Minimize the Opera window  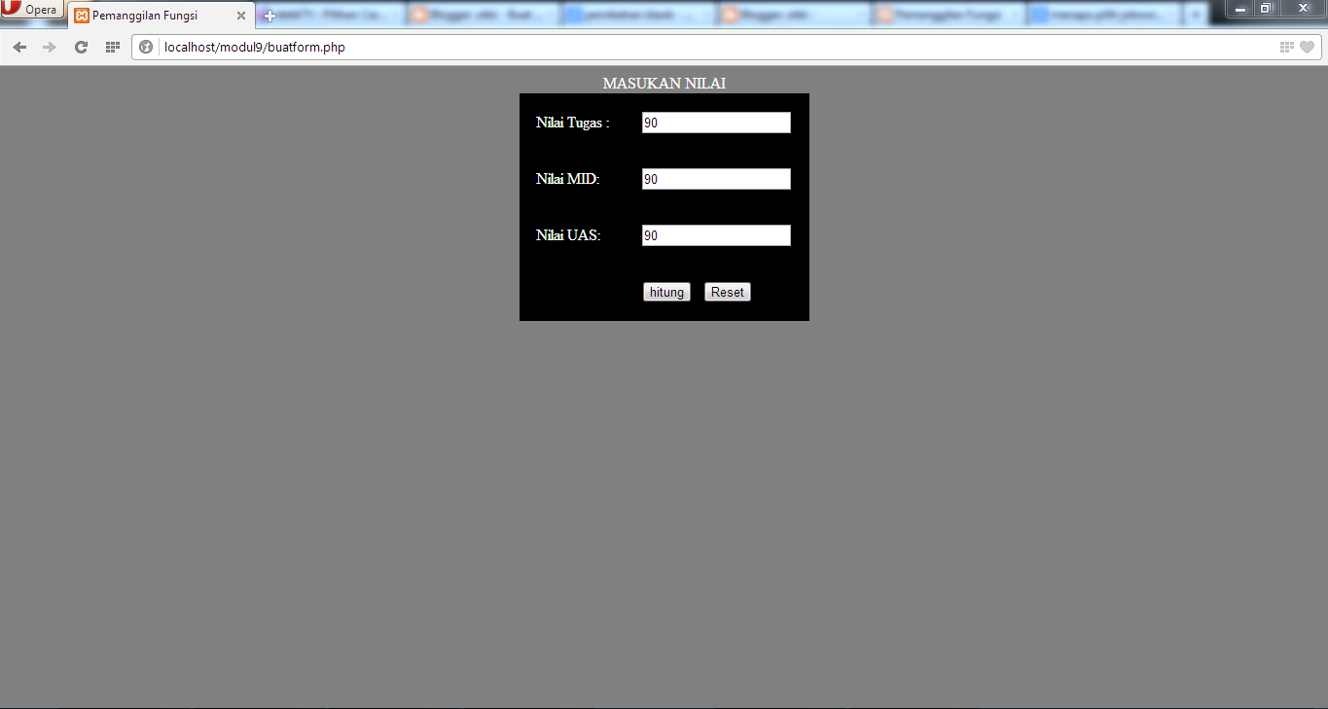coord(1240,9)
